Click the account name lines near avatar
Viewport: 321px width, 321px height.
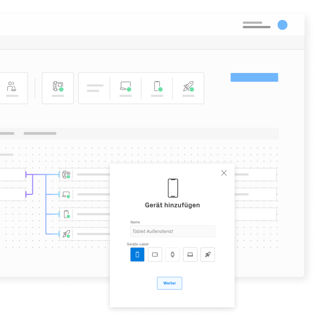coord(256,25)
